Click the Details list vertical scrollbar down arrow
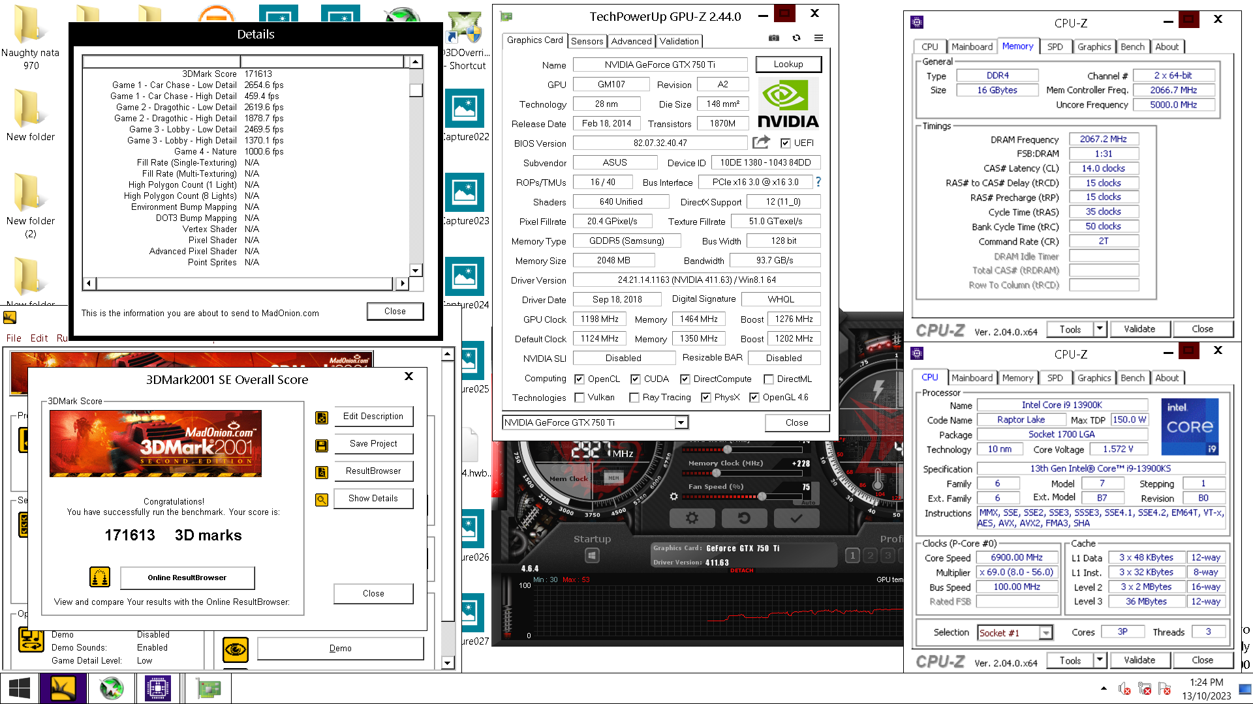1253x704 pixels. (416, 271)
